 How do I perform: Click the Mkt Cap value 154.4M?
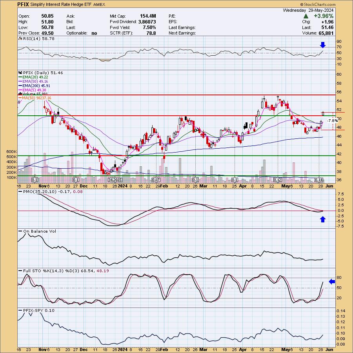tap(148, 16)
